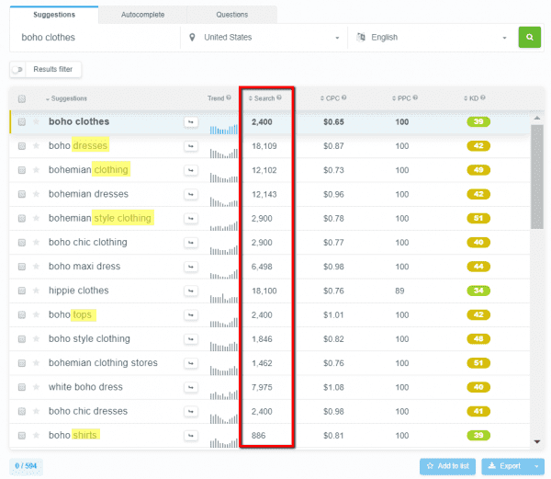The image size is (551, 479).
Task: Expand the Export dropdown arrow
Action: pyautogui.click(x=537, y=466)
